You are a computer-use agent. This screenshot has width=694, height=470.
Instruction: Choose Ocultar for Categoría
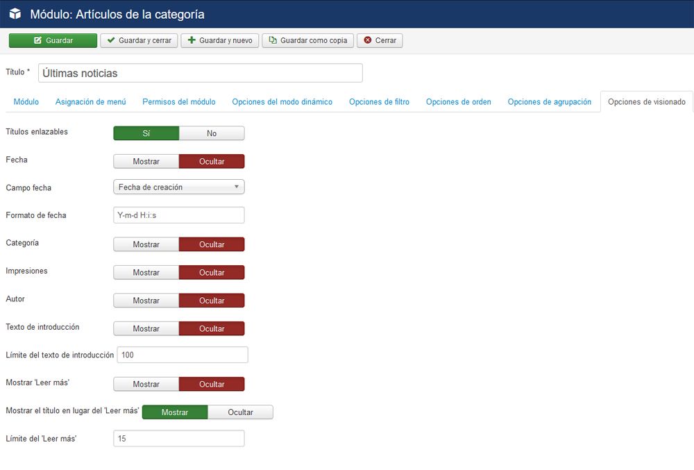tap(212, 244)
